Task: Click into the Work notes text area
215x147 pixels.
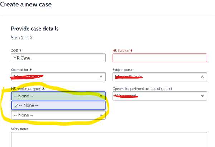Action: [109, 140]
